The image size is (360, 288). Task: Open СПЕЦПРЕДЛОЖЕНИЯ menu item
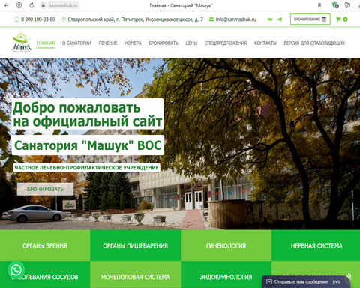226,43
